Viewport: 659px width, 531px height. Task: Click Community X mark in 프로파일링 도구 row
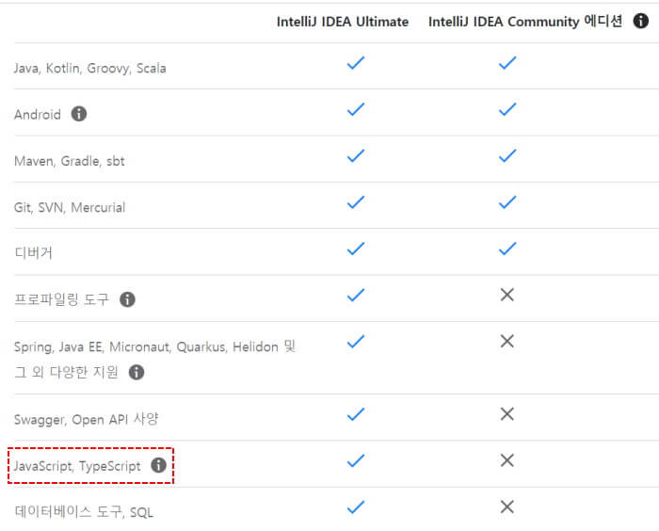coord(507,295)
